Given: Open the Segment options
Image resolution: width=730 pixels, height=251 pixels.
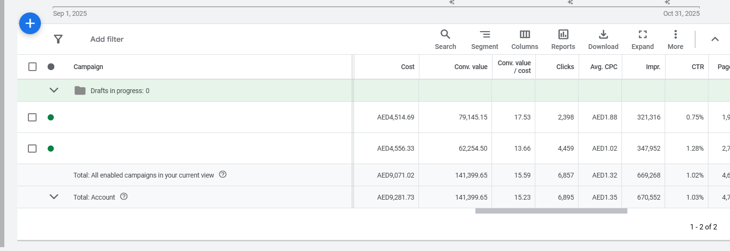Looking at the screenshot, I should 485,39.
